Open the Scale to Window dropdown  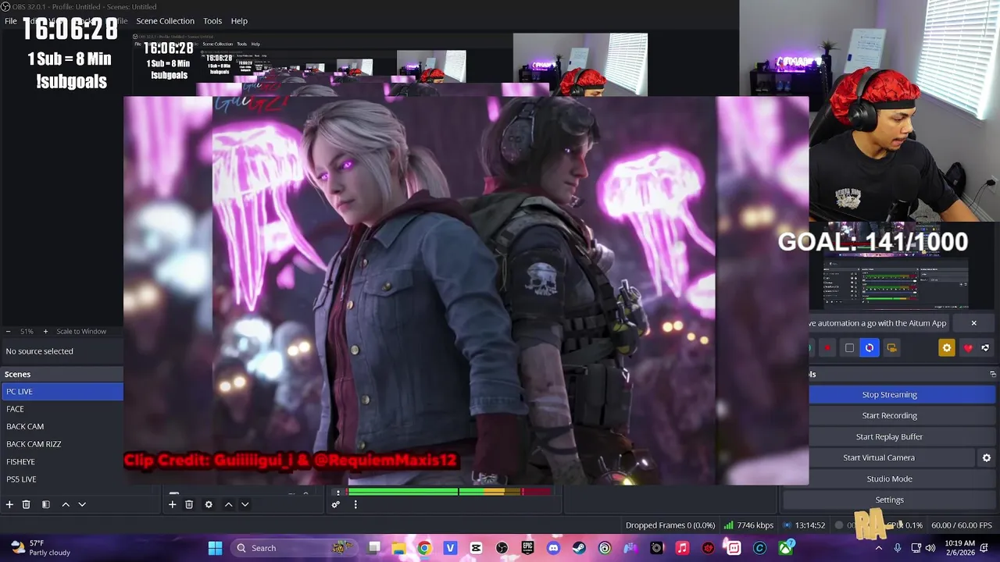pyautogui.click(x=81, y=332)
